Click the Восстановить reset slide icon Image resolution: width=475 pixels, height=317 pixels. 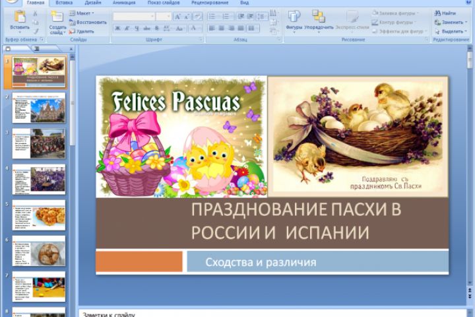[x=72, y=22]
